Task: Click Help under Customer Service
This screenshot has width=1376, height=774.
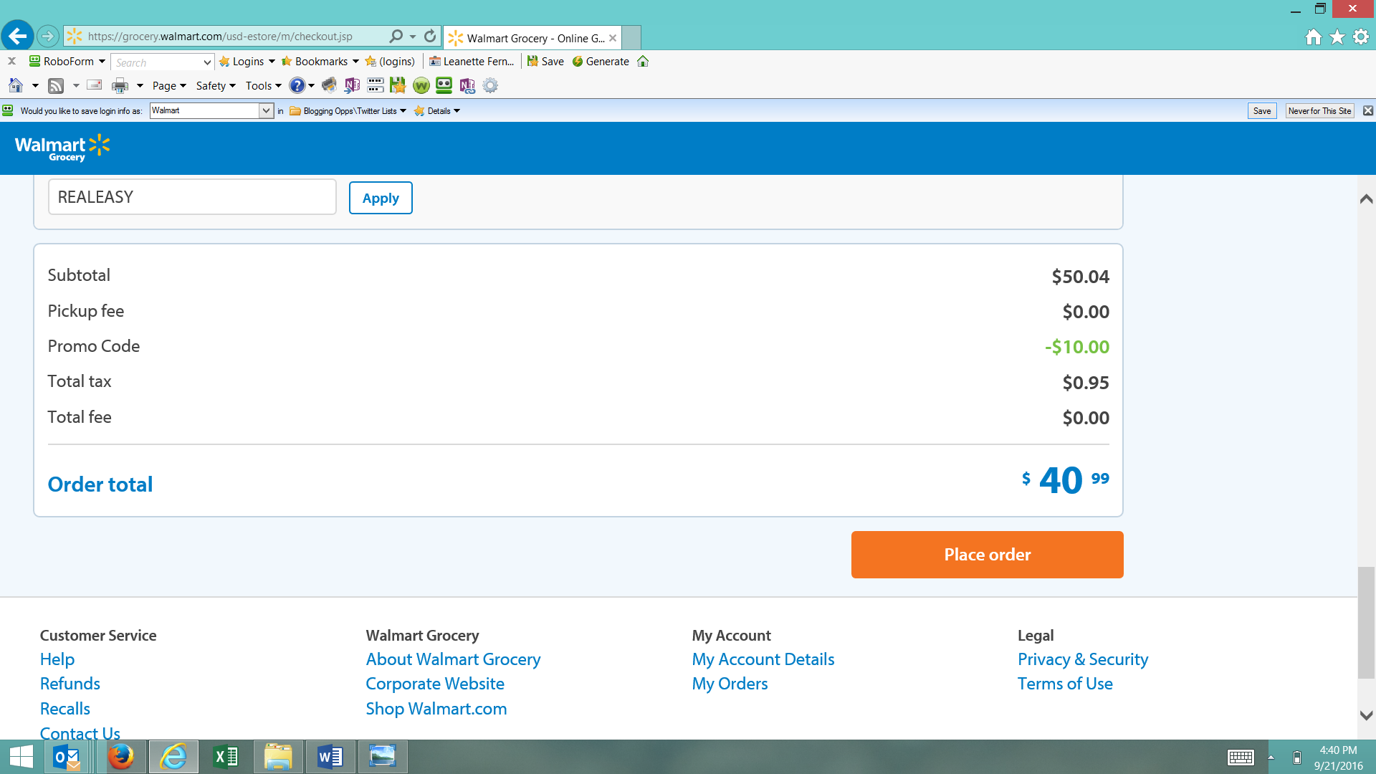Action: 57,659
